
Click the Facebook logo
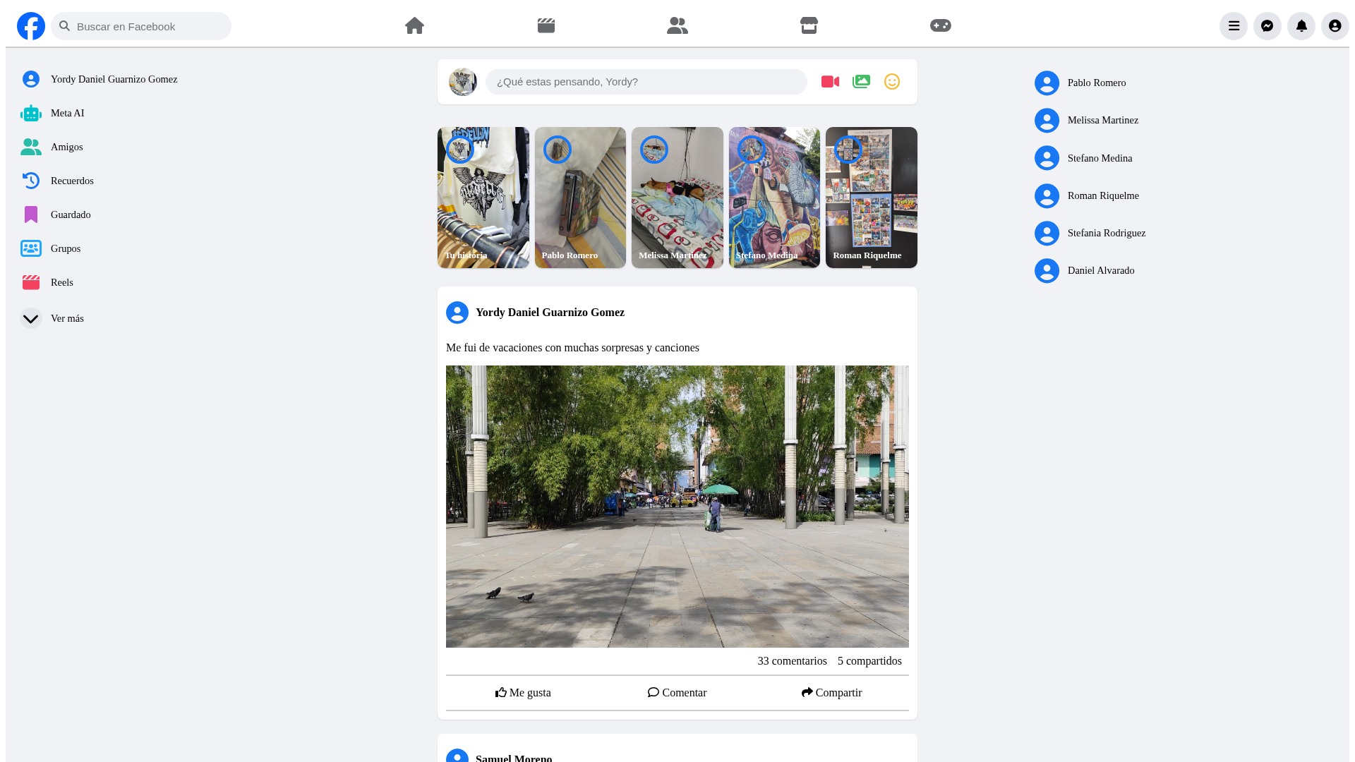coord(31,26)
